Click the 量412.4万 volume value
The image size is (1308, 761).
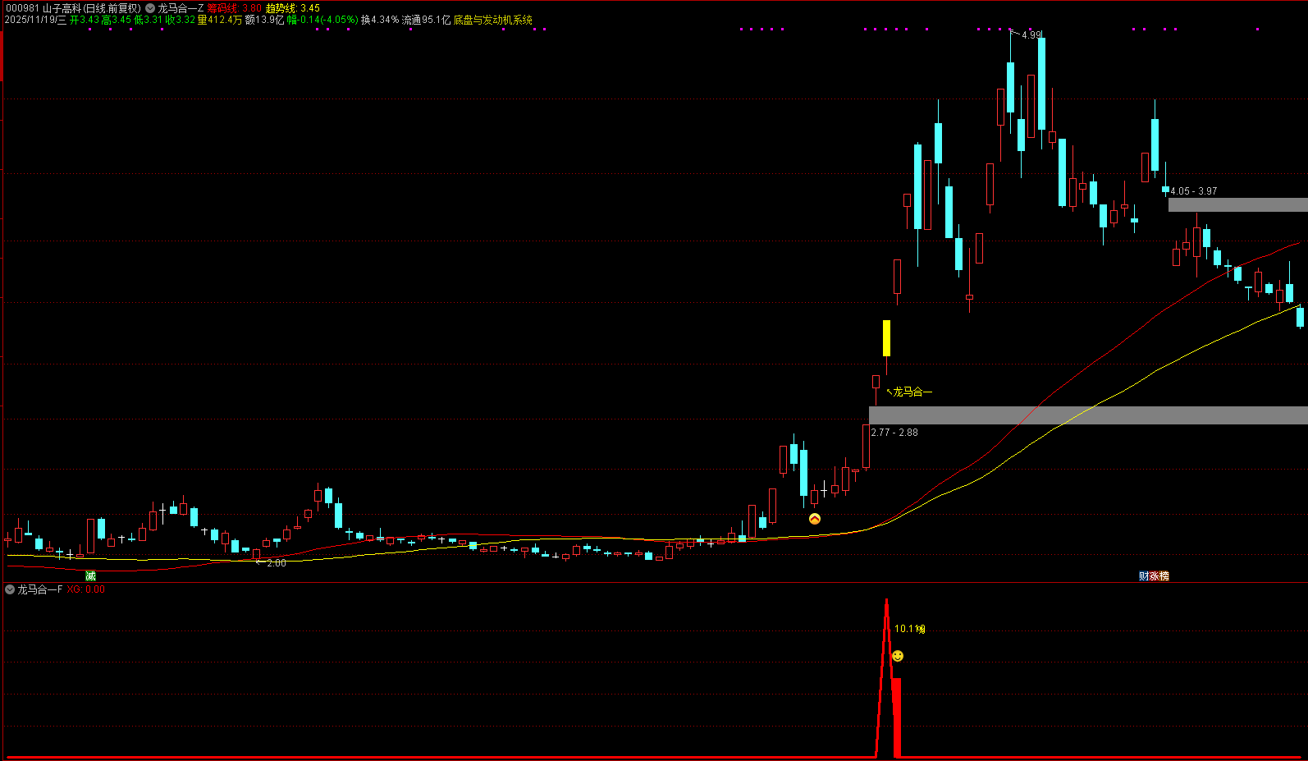pyautogui.click(x=220, y=20)
